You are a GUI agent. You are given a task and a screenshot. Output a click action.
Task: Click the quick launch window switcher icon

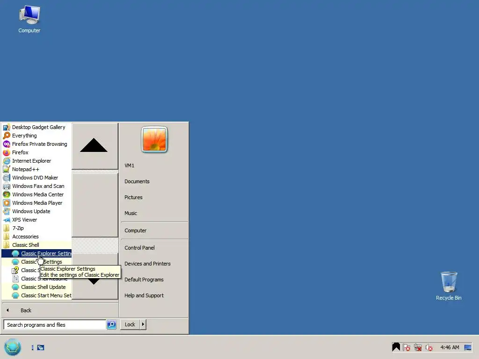pyautogui.click(x=41, y=347)
